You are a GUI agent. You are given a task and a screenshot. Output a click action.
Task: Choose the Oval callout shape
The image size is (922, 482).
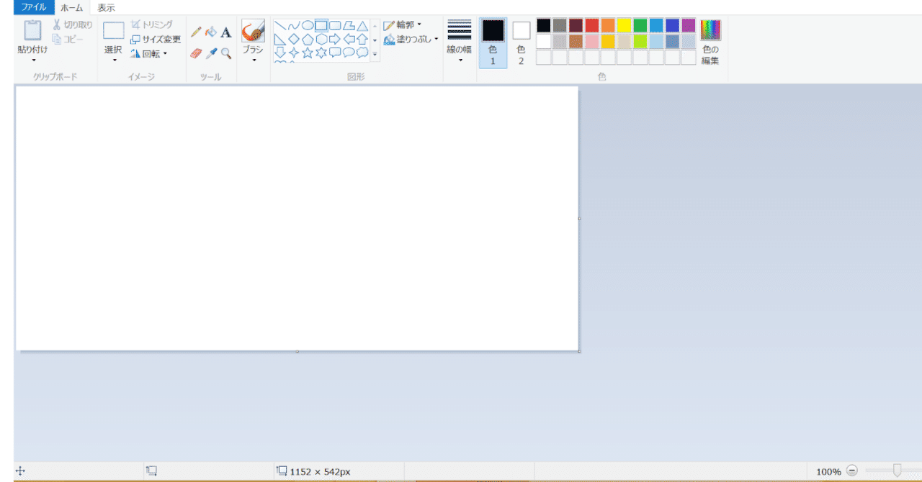[349, 53]
